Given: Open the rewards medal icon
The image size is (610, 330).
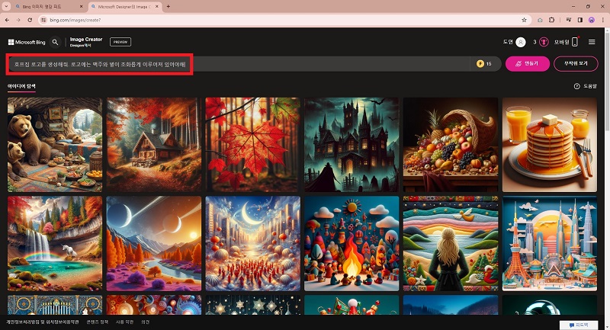Looking at the screenshot, I should (x=544, y=42).
